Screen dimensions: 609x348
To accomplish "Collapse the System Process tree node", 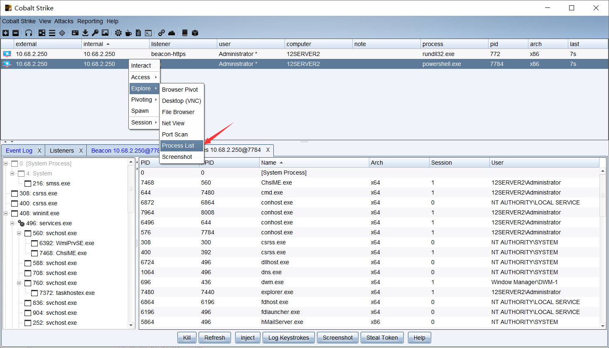I will (x=6, y=163).
